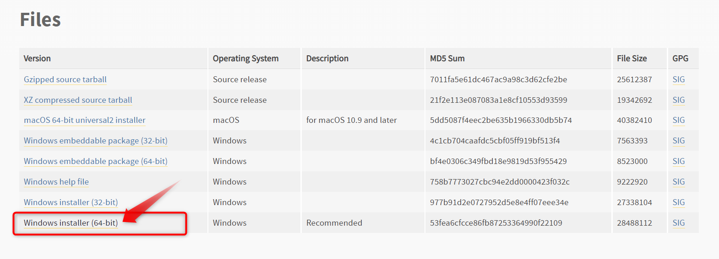This screenshot has height=259, width=719.
Task: Click the Version column header
Action: click(x=37, y=58)
